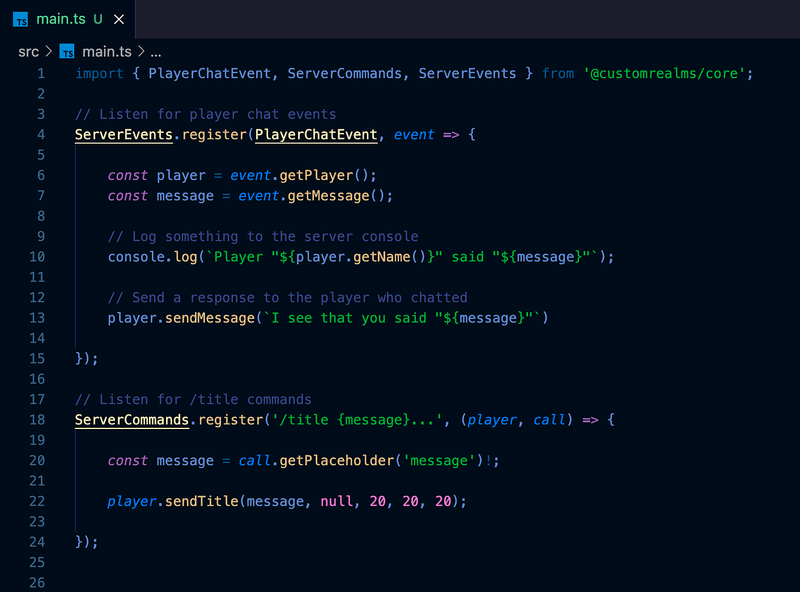Click the TypeScript icon on the main.ts tab
Screen dimensions: 800x592
(20, 18)
